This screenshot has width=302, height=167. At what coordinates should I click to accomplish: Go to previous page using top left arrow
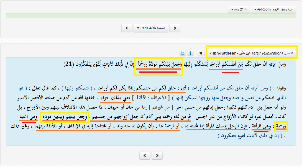[x=127, y=28]
